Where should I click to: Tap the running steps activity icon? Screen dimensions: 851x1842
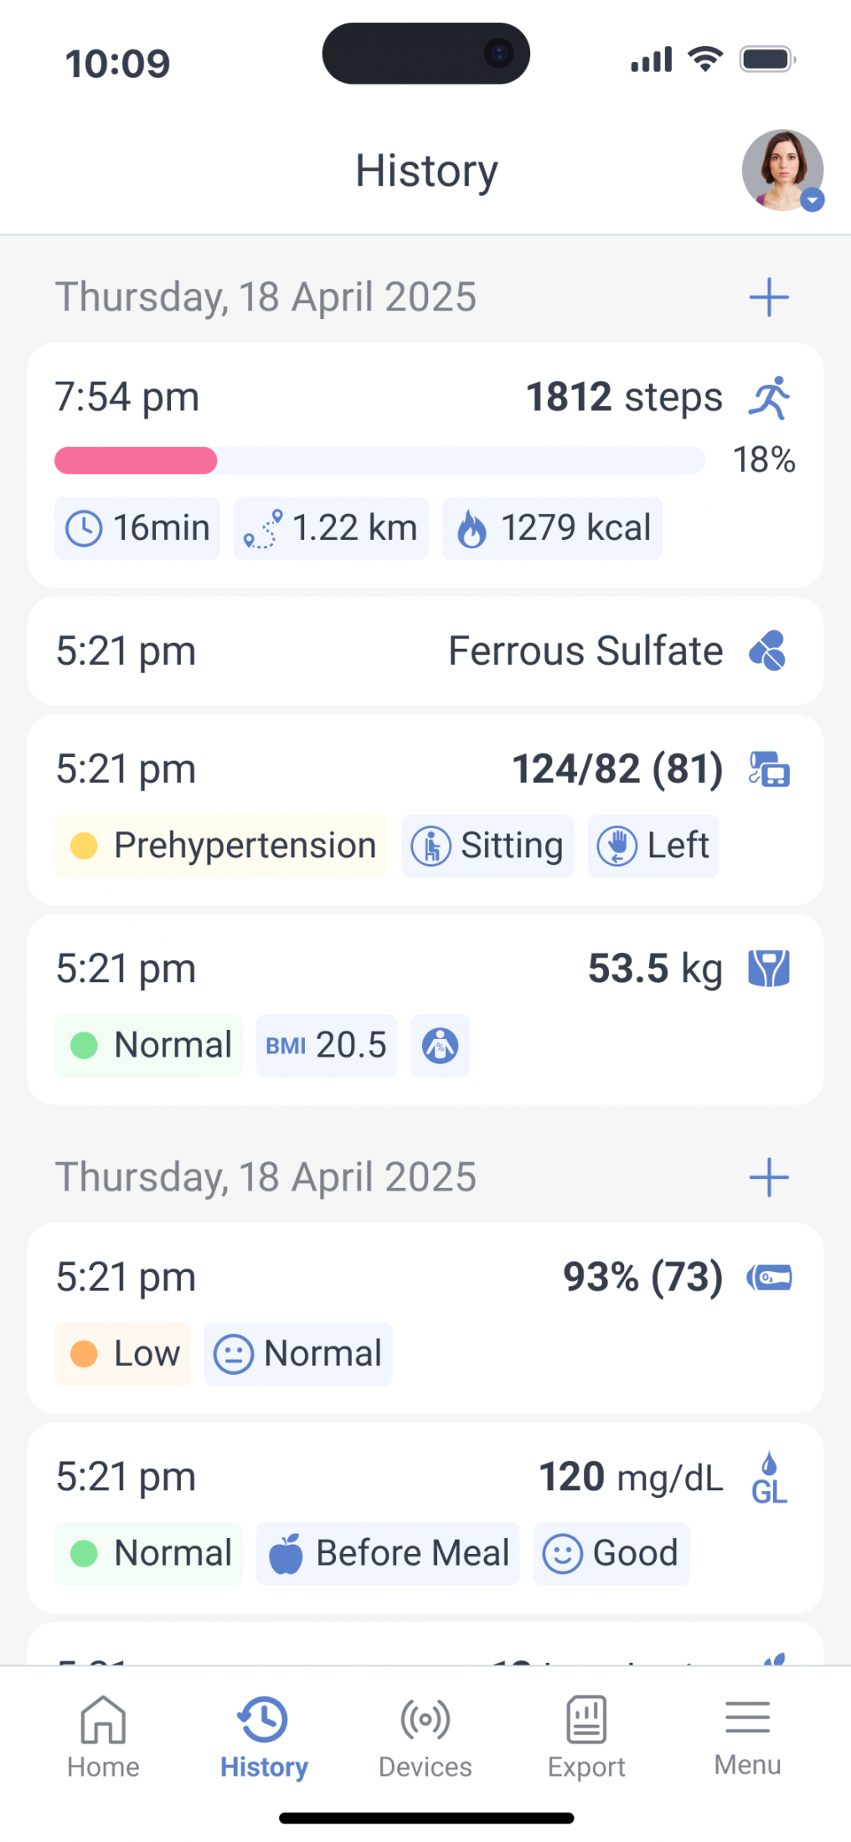769,398
